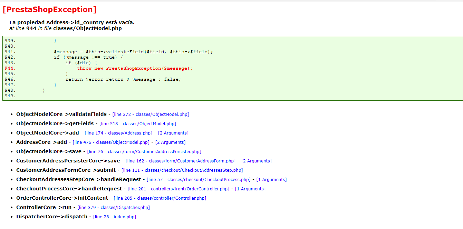Click the ObjectModelCore->validateFields entry
463x229 pixels.
click(x=61, y=114)
